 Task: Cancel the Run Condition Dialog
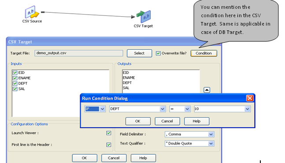167,121
